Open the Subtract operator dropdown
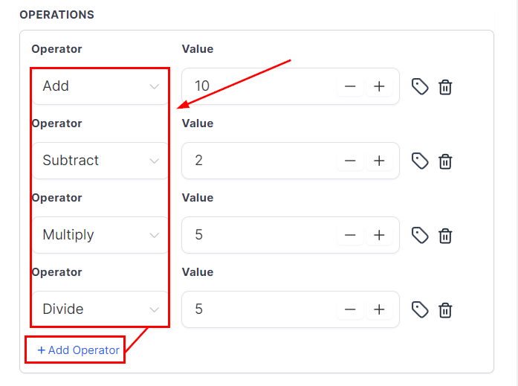Screen dimensions: 518x386 click(100, 161)
